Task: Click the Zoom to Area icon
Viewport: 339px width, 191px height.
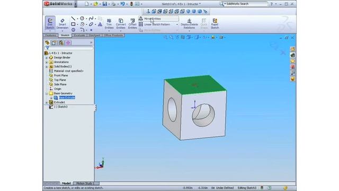Action: click(172, 38)
